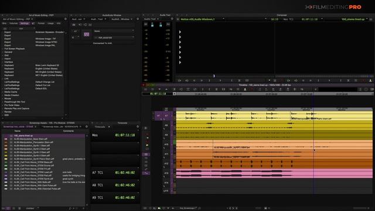Screen dimensions: 375x211
Task: Open the Bins tab in Project window
Action: tap(4, 23)
